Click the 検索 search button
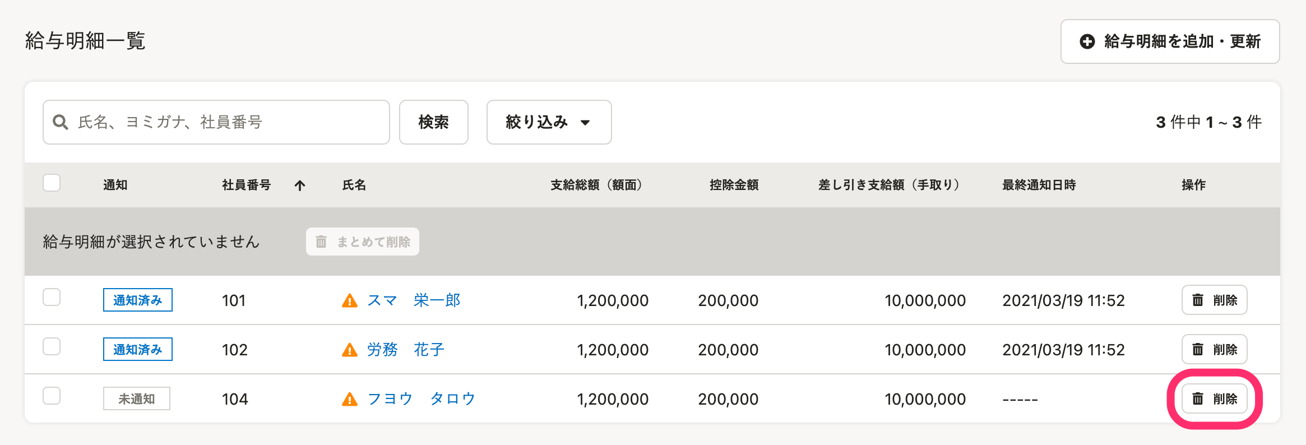Screen dimensions: 1306x445 coord(434,122)
